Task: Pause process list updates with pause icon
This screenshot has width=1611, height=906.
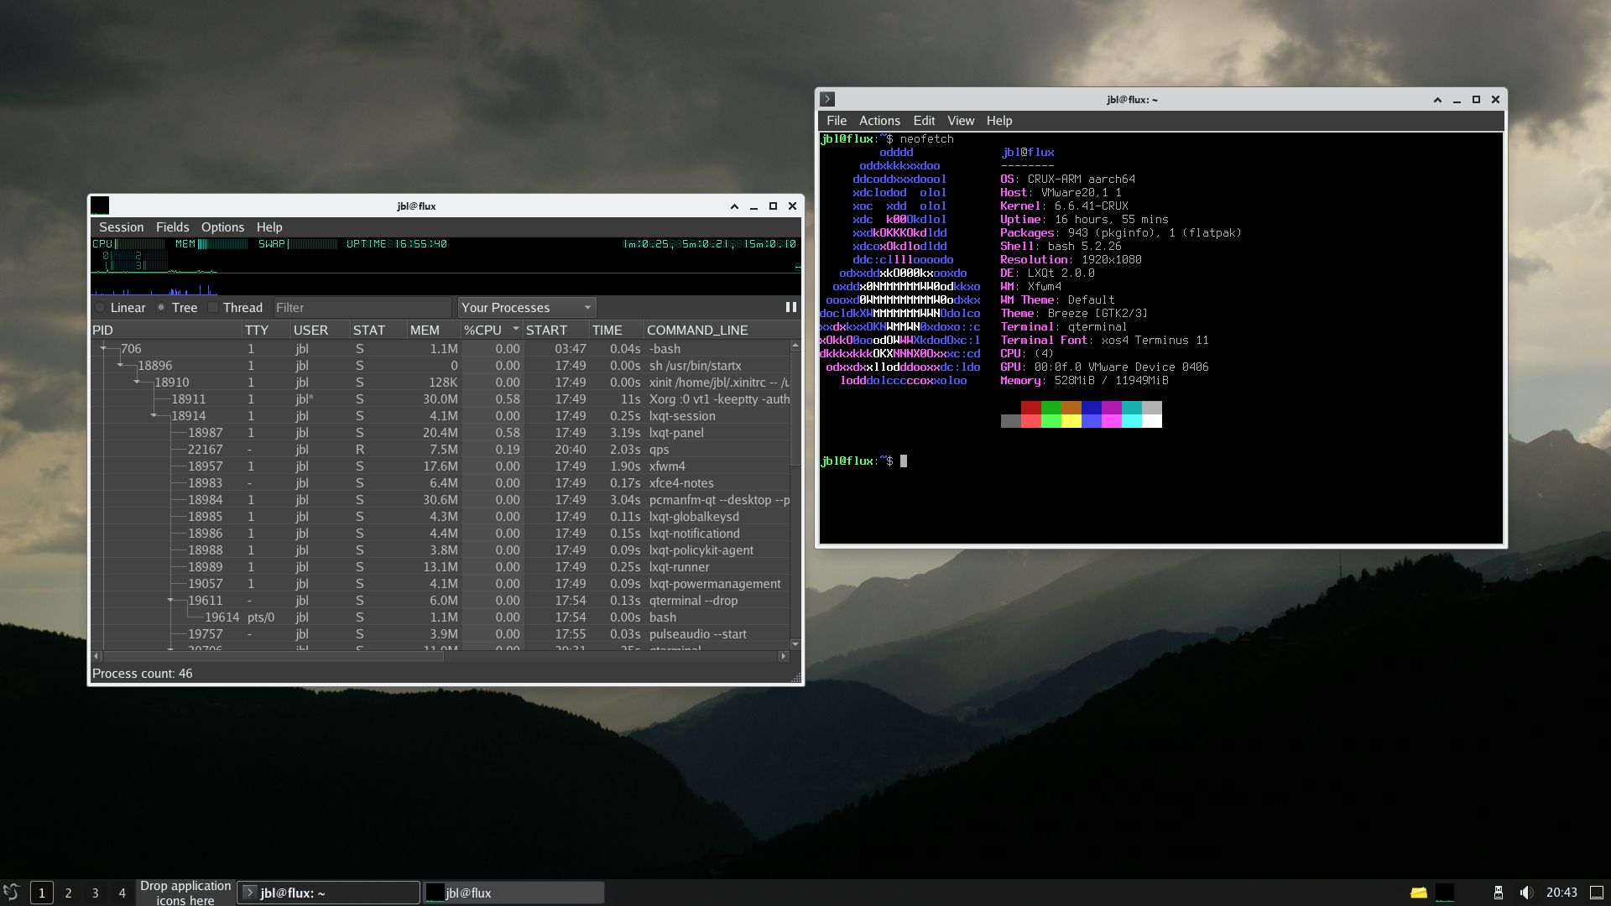Action: (x=790, y=308)
